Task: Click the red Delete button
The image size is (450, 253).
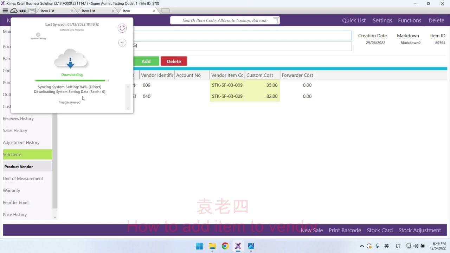Action: click(174, 61)
